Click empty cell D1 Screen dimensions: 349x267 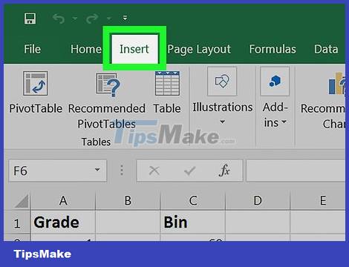[258, 222]
